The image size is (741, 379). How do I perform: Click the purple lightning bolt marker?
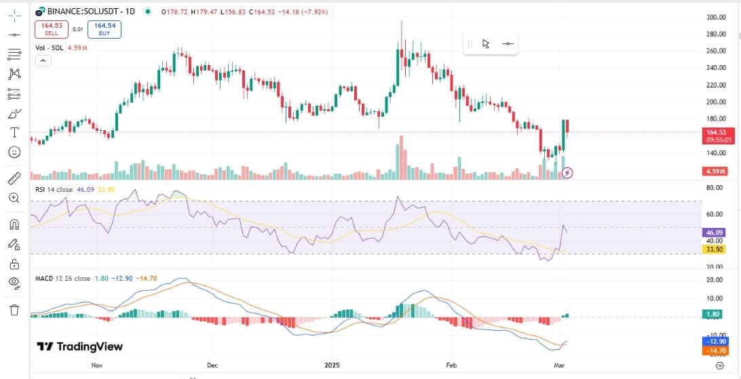(568, 173)
